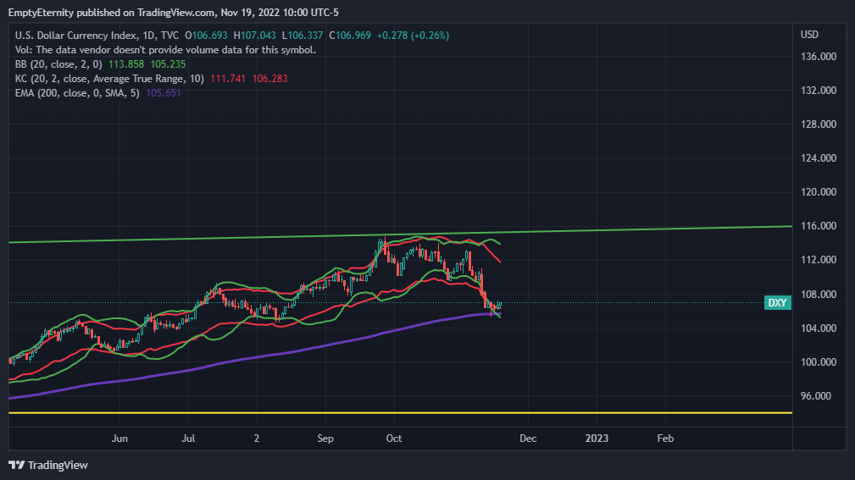Click the open price O106.693 value
Screen dimensions: 855x480
206,36
